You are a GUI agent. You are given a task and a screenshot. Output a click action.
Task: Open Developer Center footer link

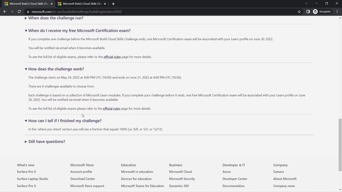click(x=235, y=179)
